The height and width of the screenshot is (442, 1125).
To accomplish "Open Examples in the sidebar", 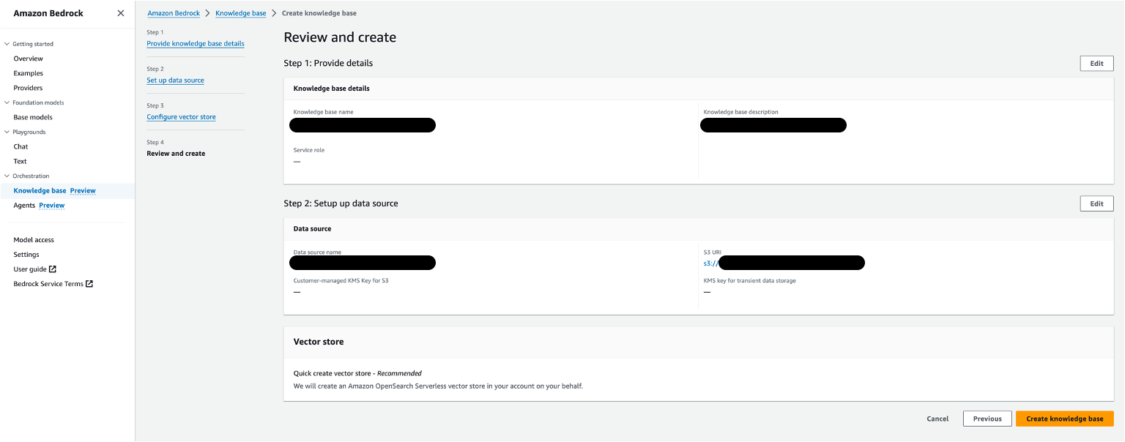I will click(x=29, y=73).
